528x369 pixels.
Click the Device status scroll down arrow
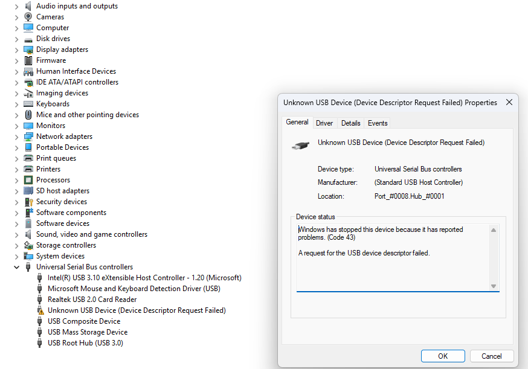coord(494,286)
